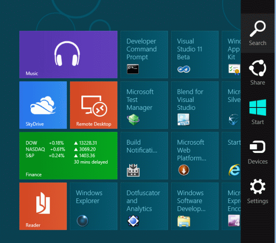
Task: Click the Search charm
Action: pos(258,34)
